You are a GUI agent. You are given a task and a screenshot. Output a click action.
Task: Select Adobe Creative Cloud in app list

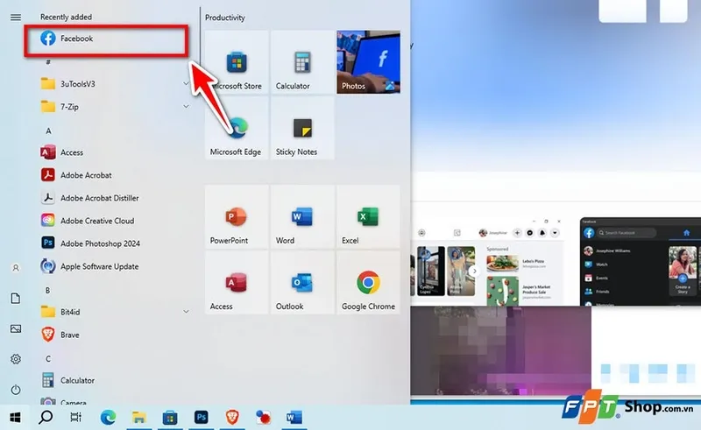coord(96,221)
